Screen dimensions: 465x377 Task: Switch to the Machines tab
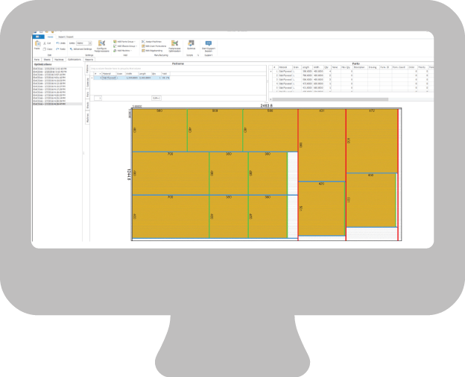coord(60,58)
